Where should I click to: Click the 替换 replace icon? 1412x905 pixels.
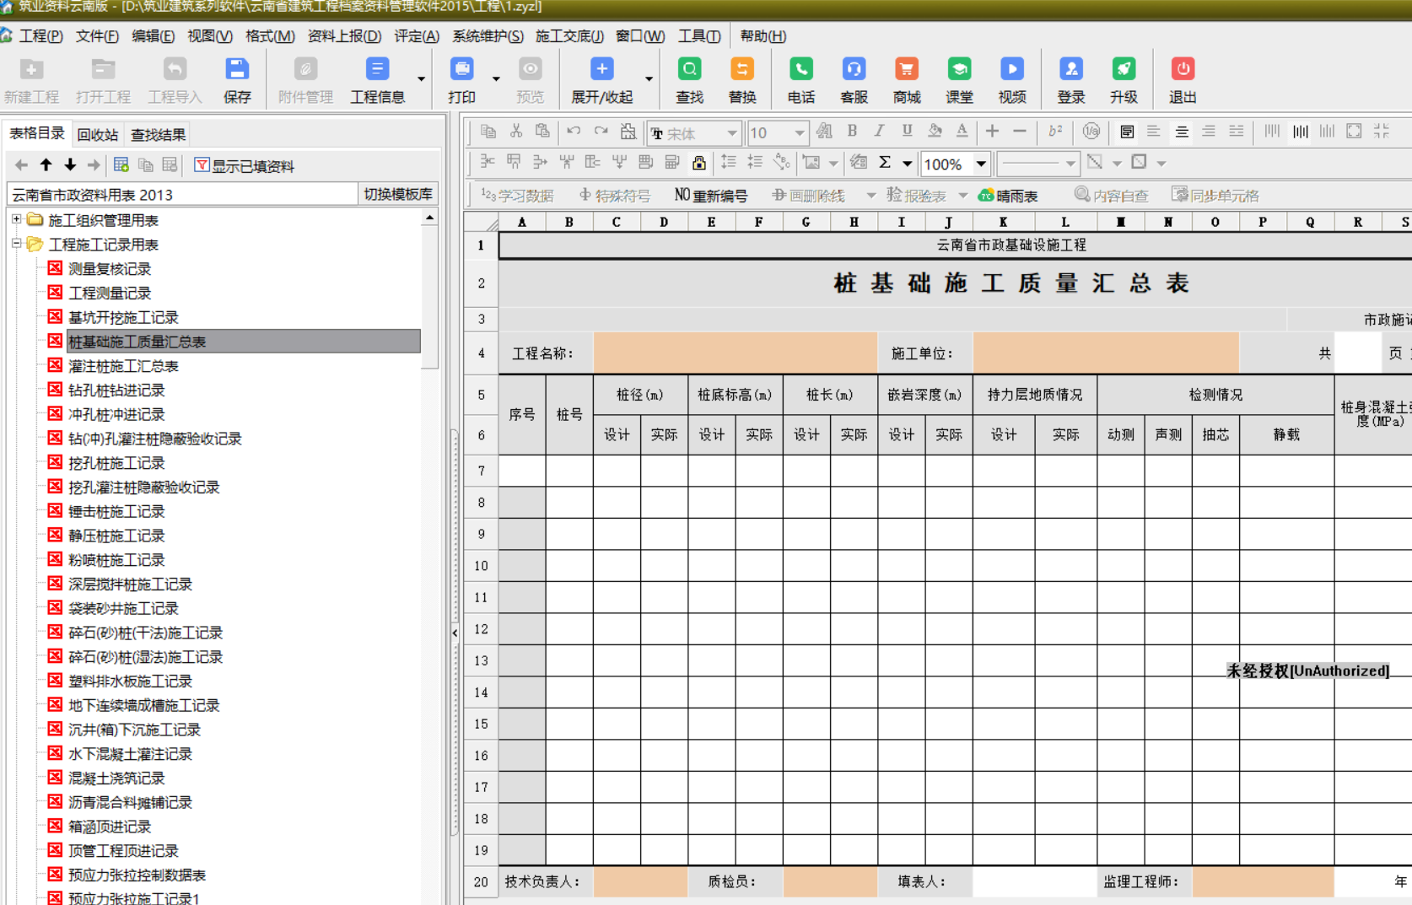741,70
